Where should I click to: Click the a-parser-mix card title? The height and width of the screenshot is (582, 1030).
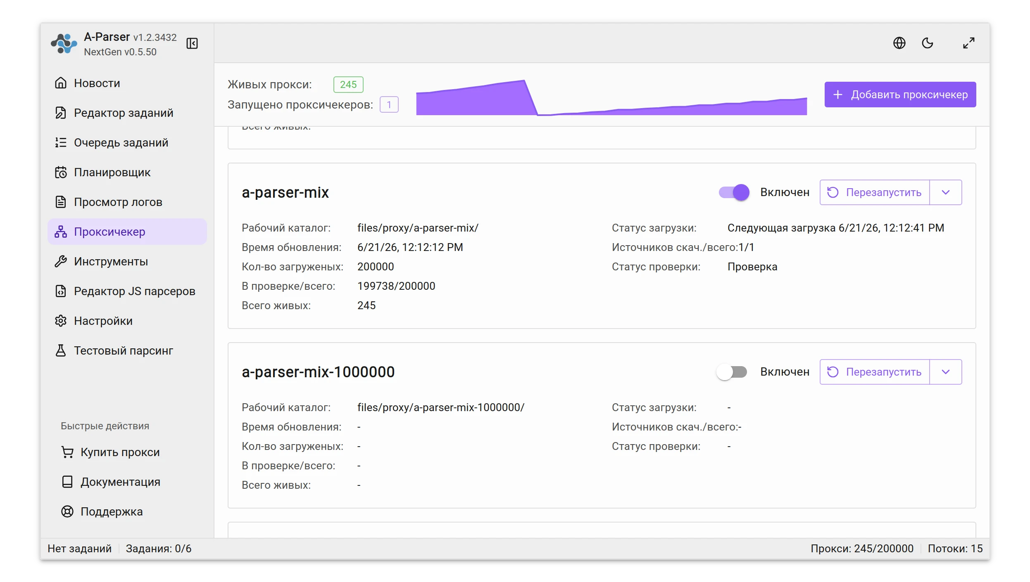pos(285,192)
